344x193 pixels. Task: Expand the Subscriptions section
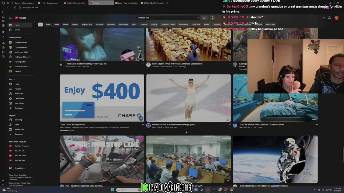pos(16,38)
